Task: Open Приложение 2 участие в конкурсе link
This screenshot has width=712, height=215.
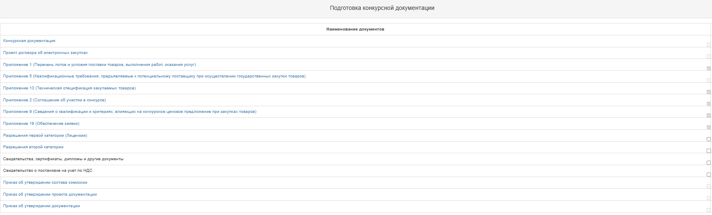Action: click(54, 100)
